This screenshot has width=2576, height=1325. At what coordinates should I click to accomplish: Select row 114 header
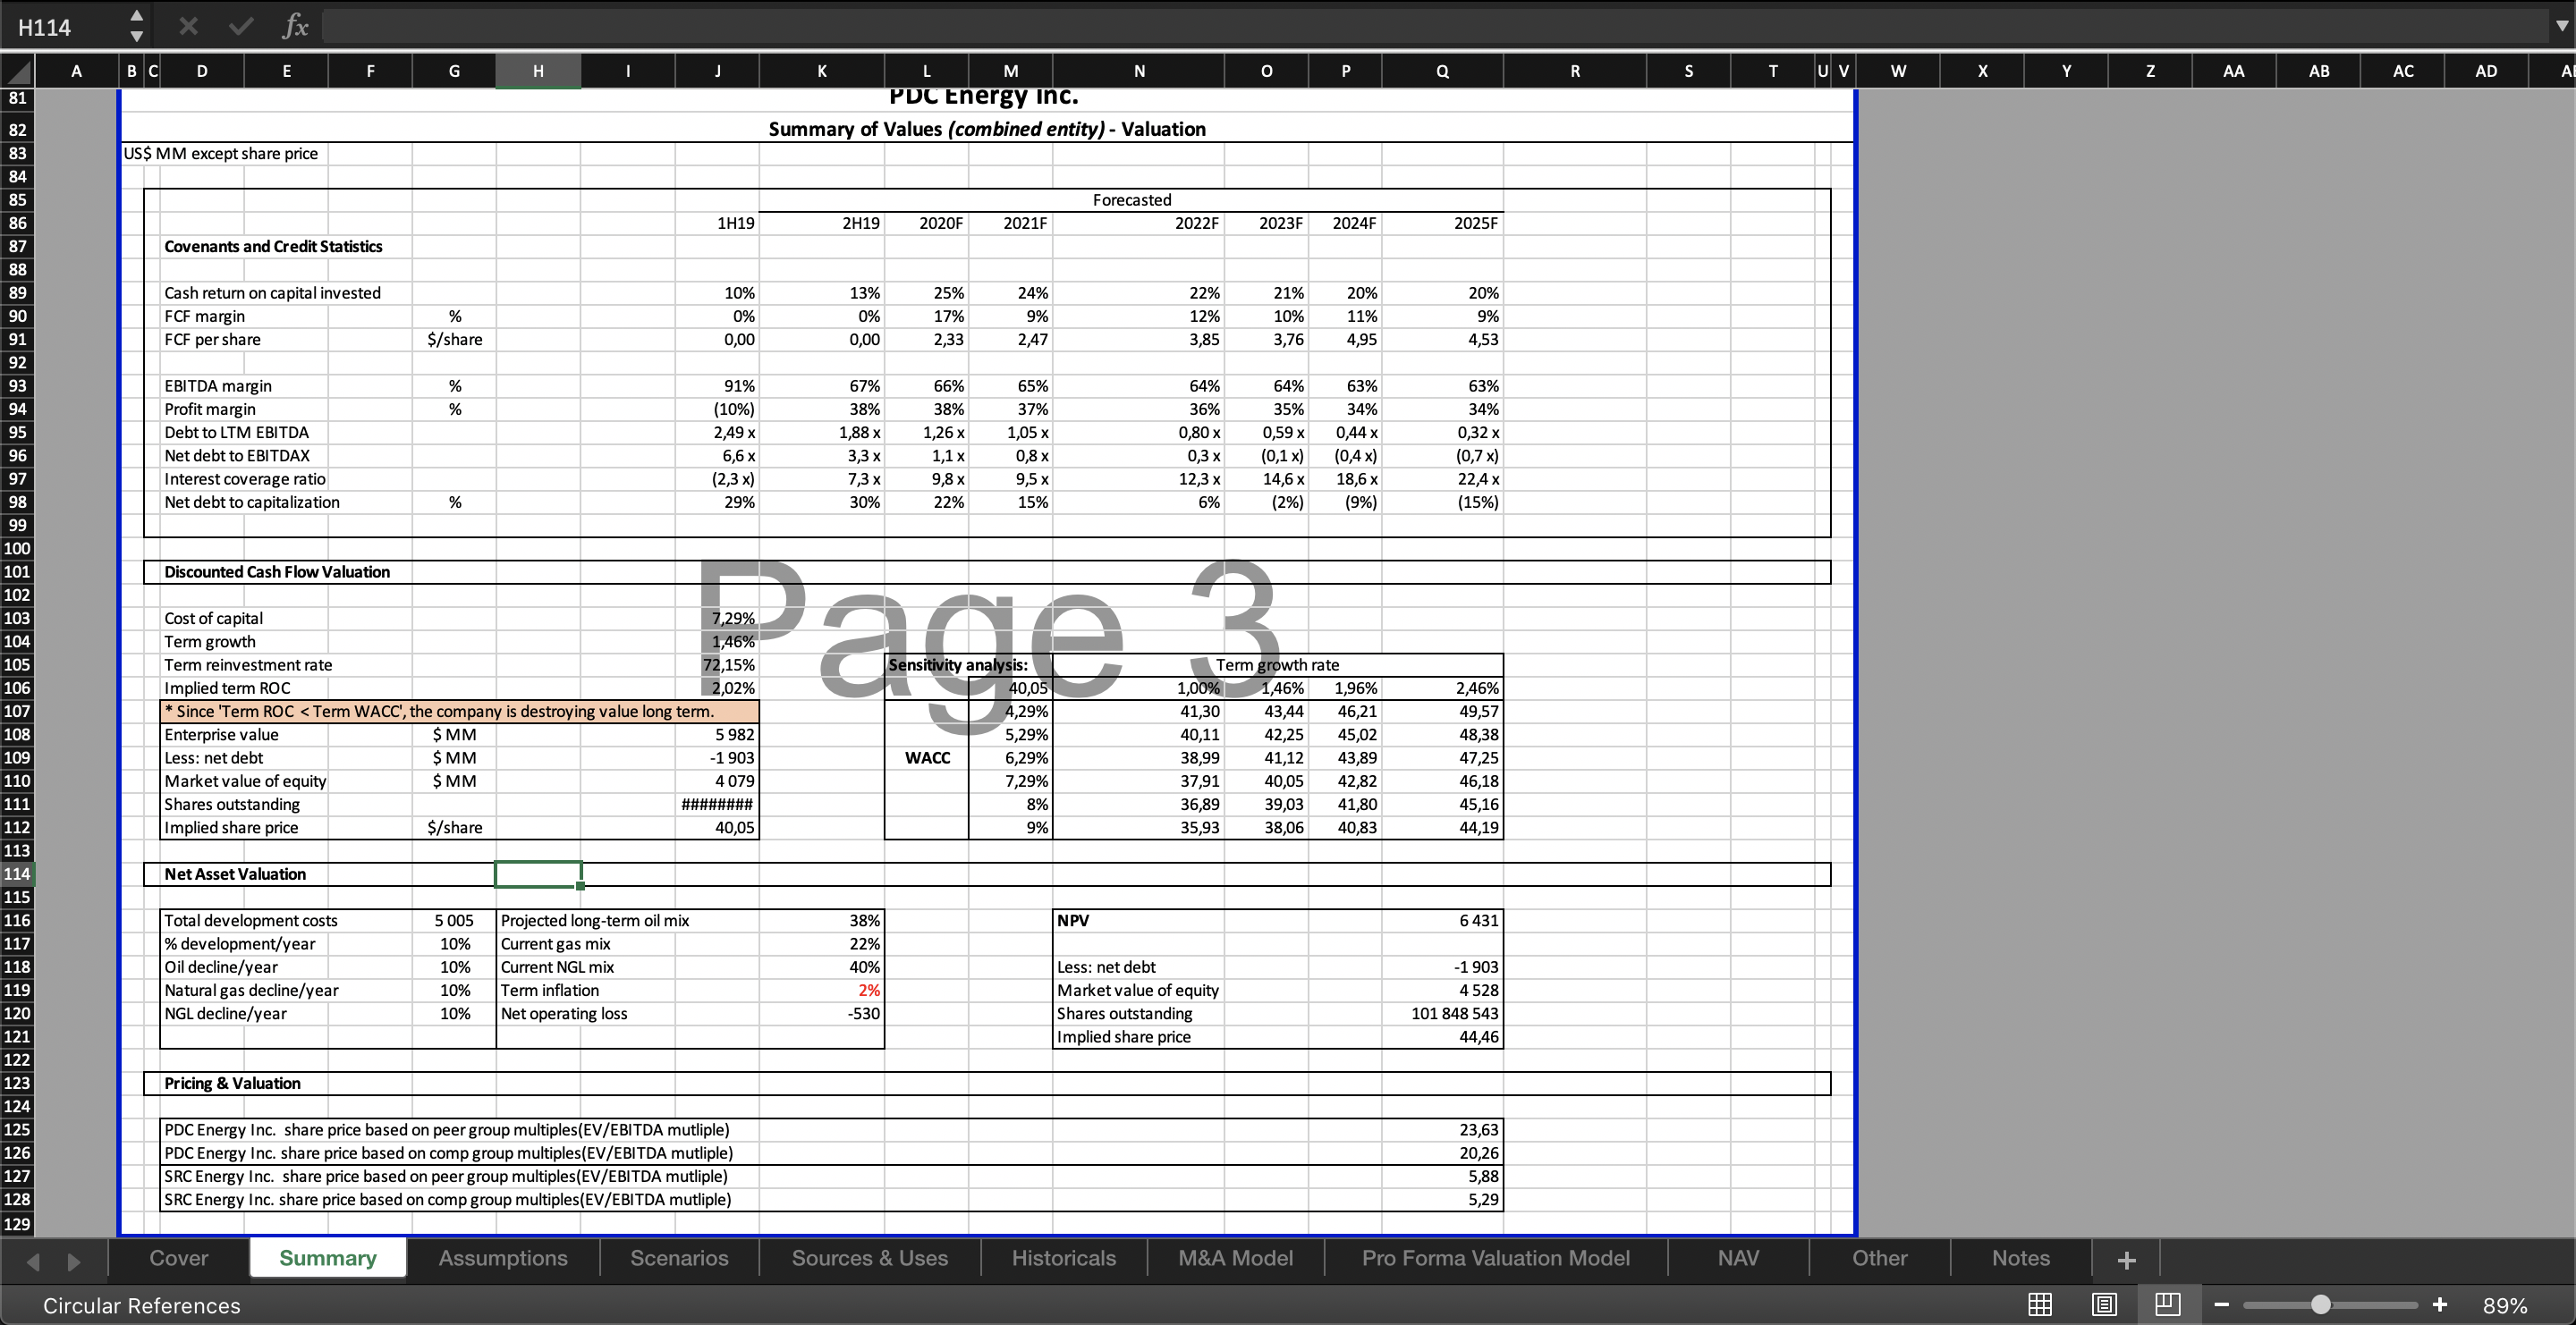pyautogui.click(x=17, y=873)
